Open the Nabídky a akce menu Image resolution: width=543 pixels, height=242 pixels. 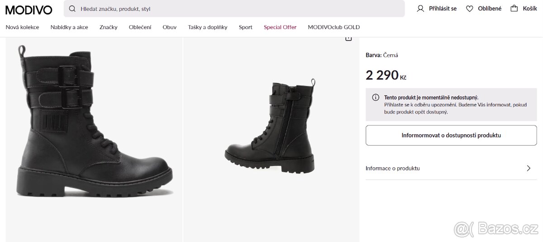click(x=69, y=27)
